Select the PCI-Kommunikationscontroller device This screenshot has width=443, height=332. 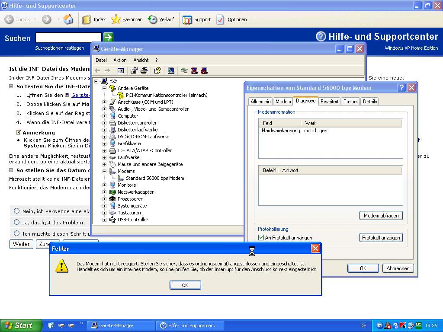pyautogui.click(x=167, y=95)
